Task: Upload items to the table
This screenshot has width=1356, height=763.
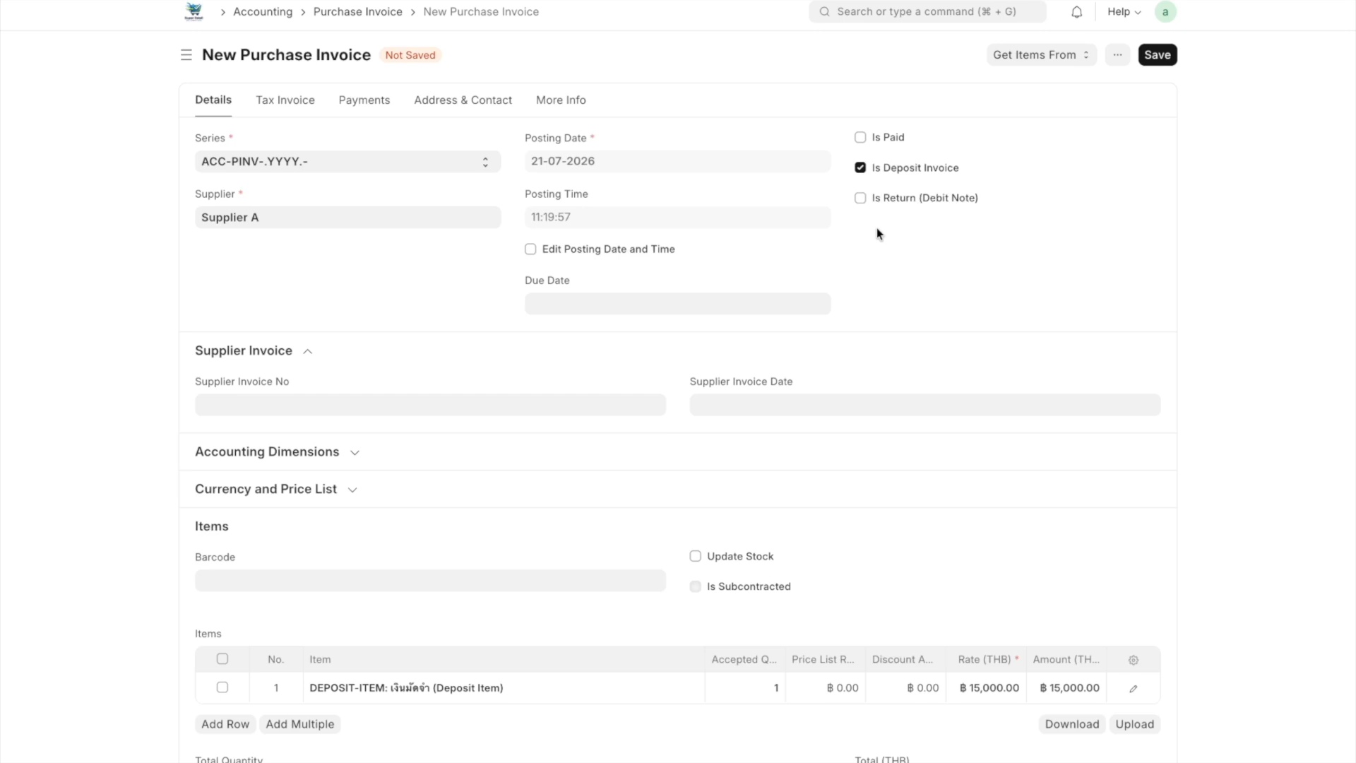Action: 1135,725
